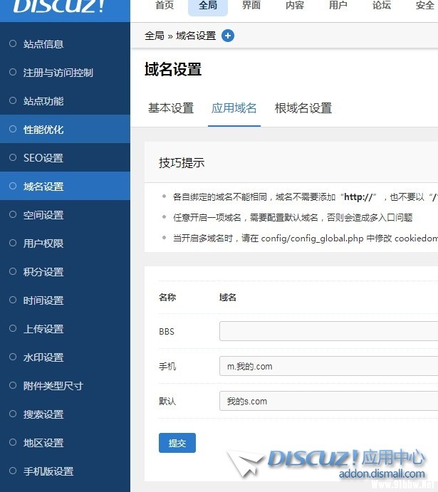Switch to the 根域名设置 tab

tap(303, 108)
